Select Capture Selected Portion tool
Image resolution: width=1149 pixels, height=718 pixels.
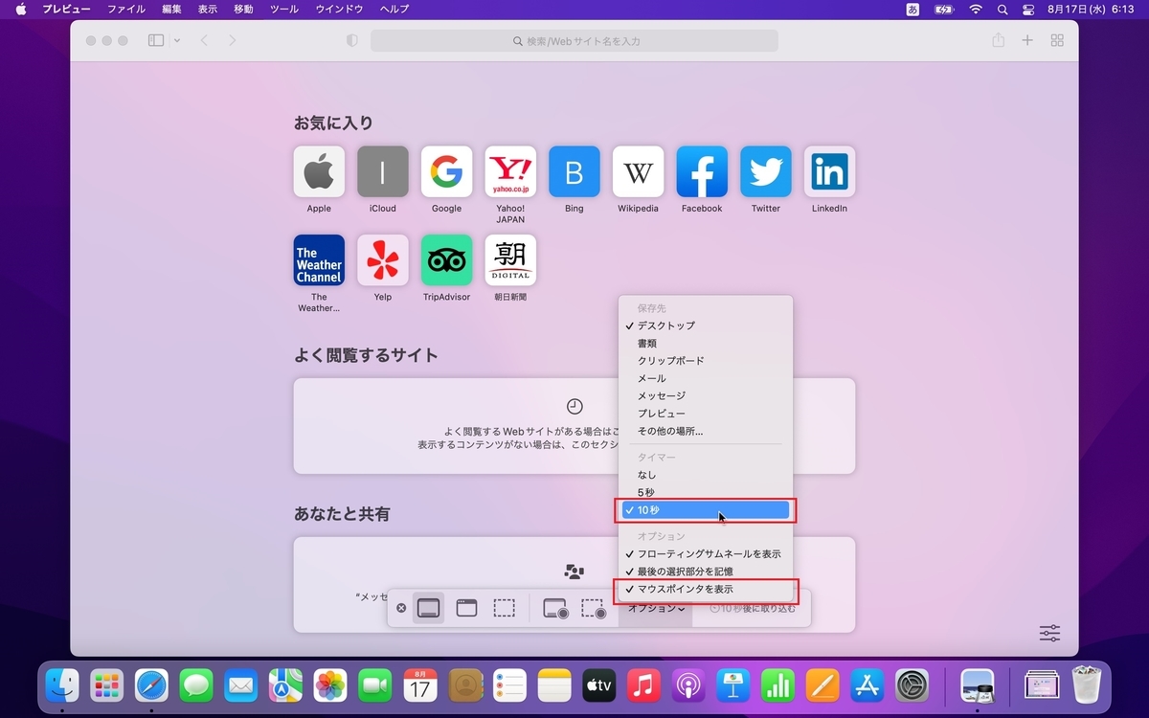tap(504, 608)
